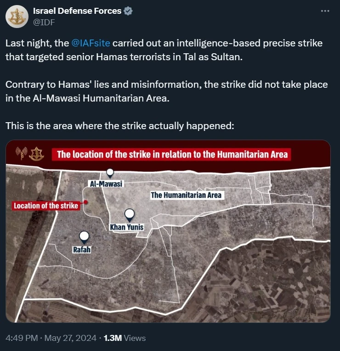Click the @IDF handle
Screen dimensions: 340x351
45,22
